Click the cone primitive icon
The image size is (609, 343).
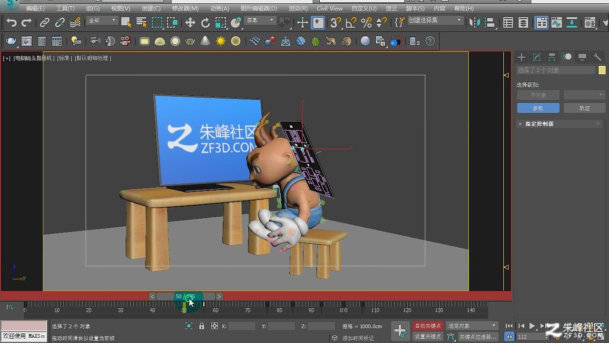pos(206,41)
